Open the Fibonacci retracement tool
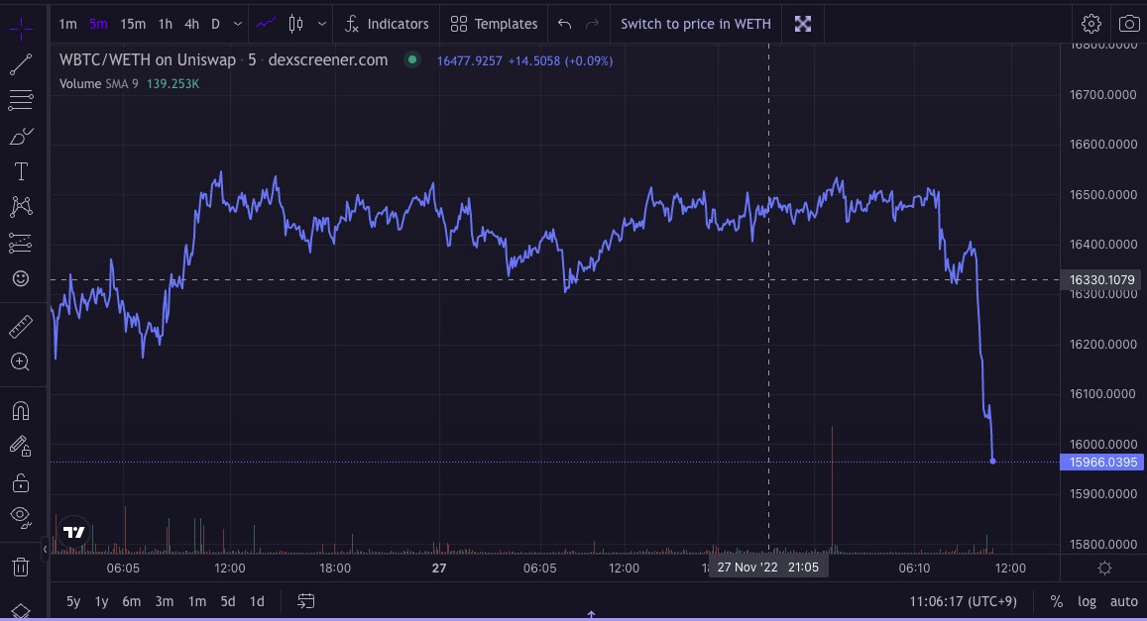This screenshot has width=1147, height=621. pos(21,99)
